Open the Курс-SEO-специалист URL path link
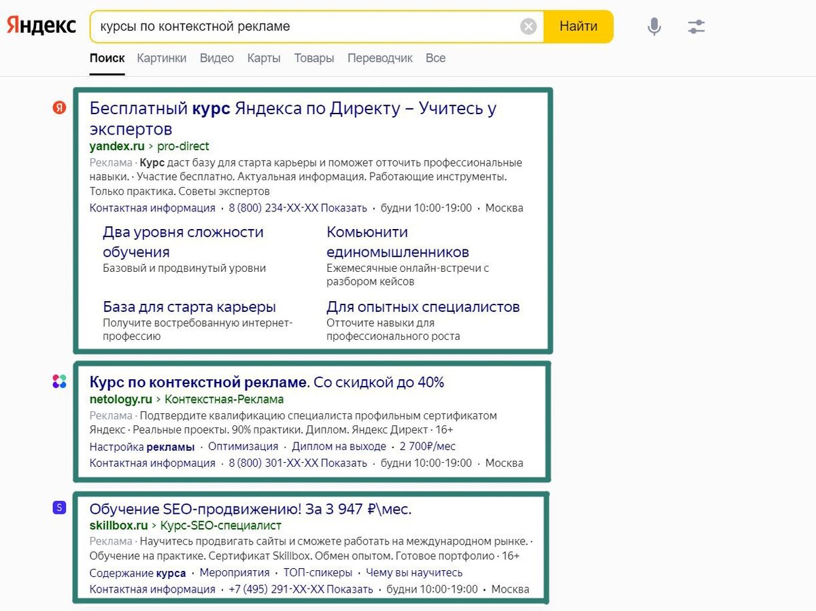The width and height of the screenshot is (816, 611). tap(221, 525)
